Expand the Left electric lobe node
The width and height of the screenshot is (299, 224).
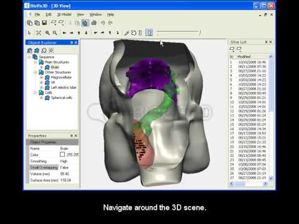coord(42,88)
